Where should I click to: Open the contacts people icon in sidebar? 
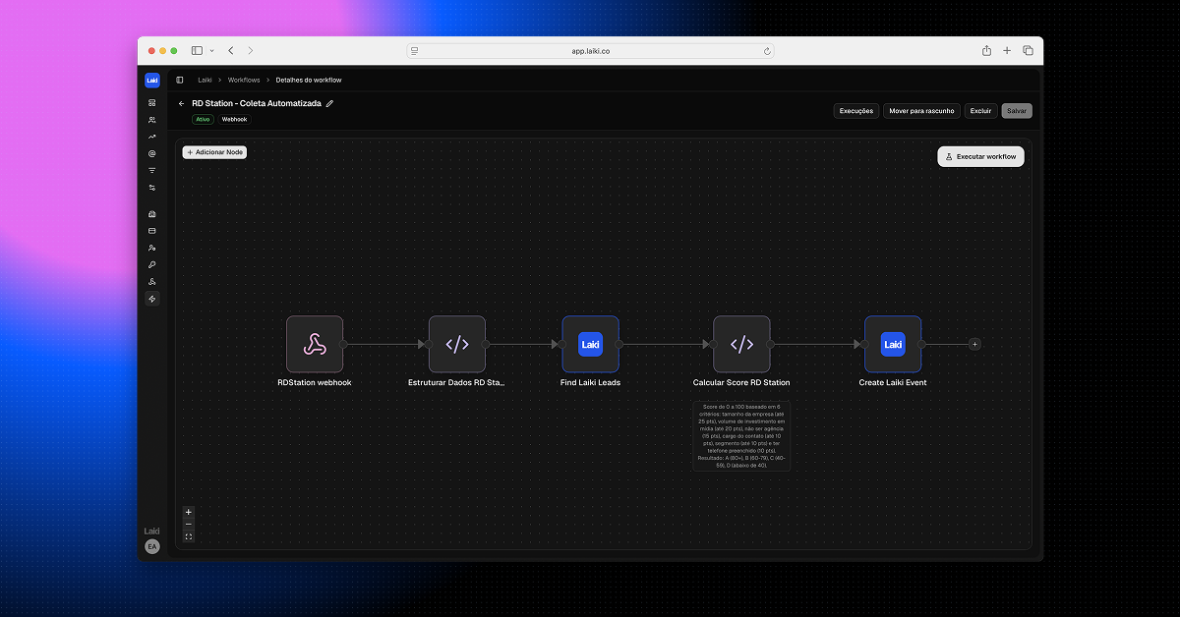[152, 120]
